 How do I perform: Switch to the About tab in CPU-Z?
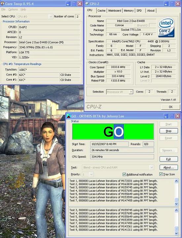tap(151, 11)
